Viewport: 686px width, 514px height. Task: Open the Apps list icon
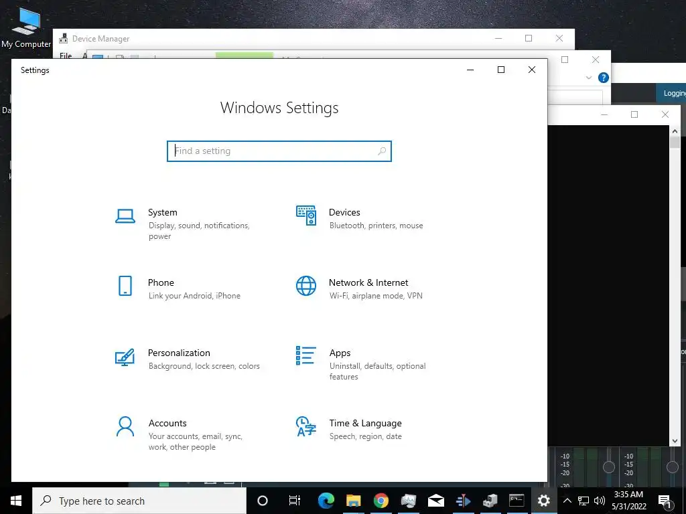pos(305,355)
